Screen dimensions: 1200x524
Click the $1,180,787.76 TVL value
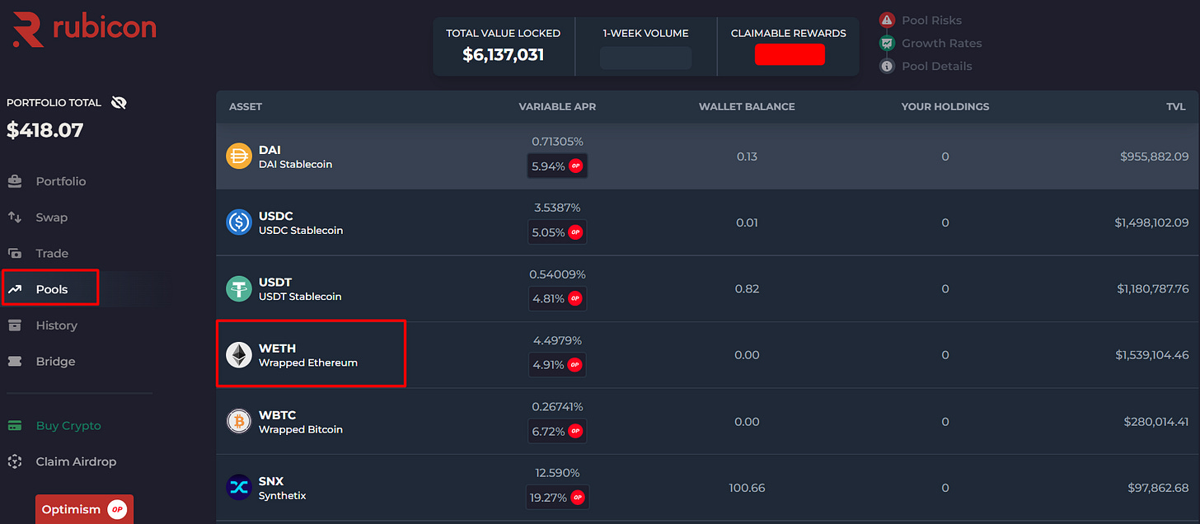1152,288
